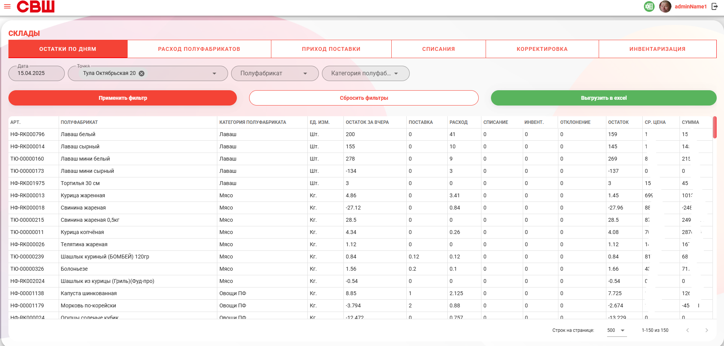Remove the Тула Октябрьская 20 chip
This screenshot has height=346, width=724.
tap(141, 73)
